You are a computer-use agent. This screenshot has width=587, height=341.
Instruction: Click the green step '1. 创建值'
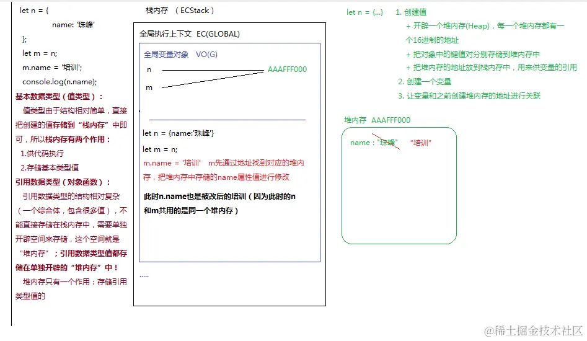411,12
